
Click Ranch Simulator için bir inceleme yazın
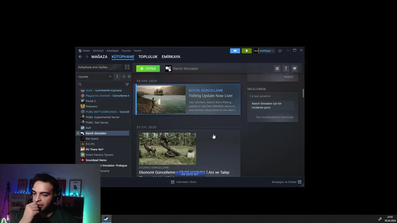271,105
